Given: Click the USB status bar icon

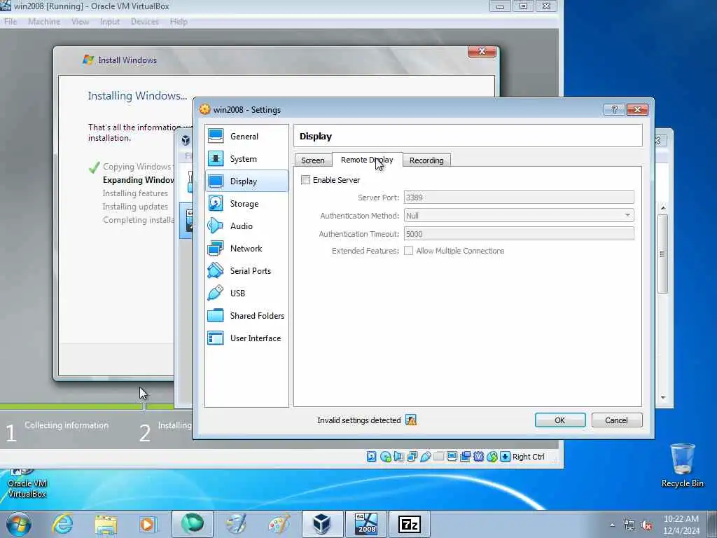Looking at the screenshot, I should [x=425, y=457].
